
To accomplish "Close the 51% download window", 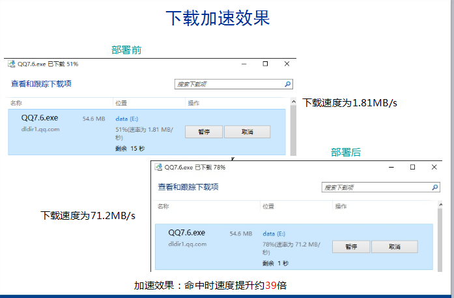I will pyautogui.click(x=287, y=64).
